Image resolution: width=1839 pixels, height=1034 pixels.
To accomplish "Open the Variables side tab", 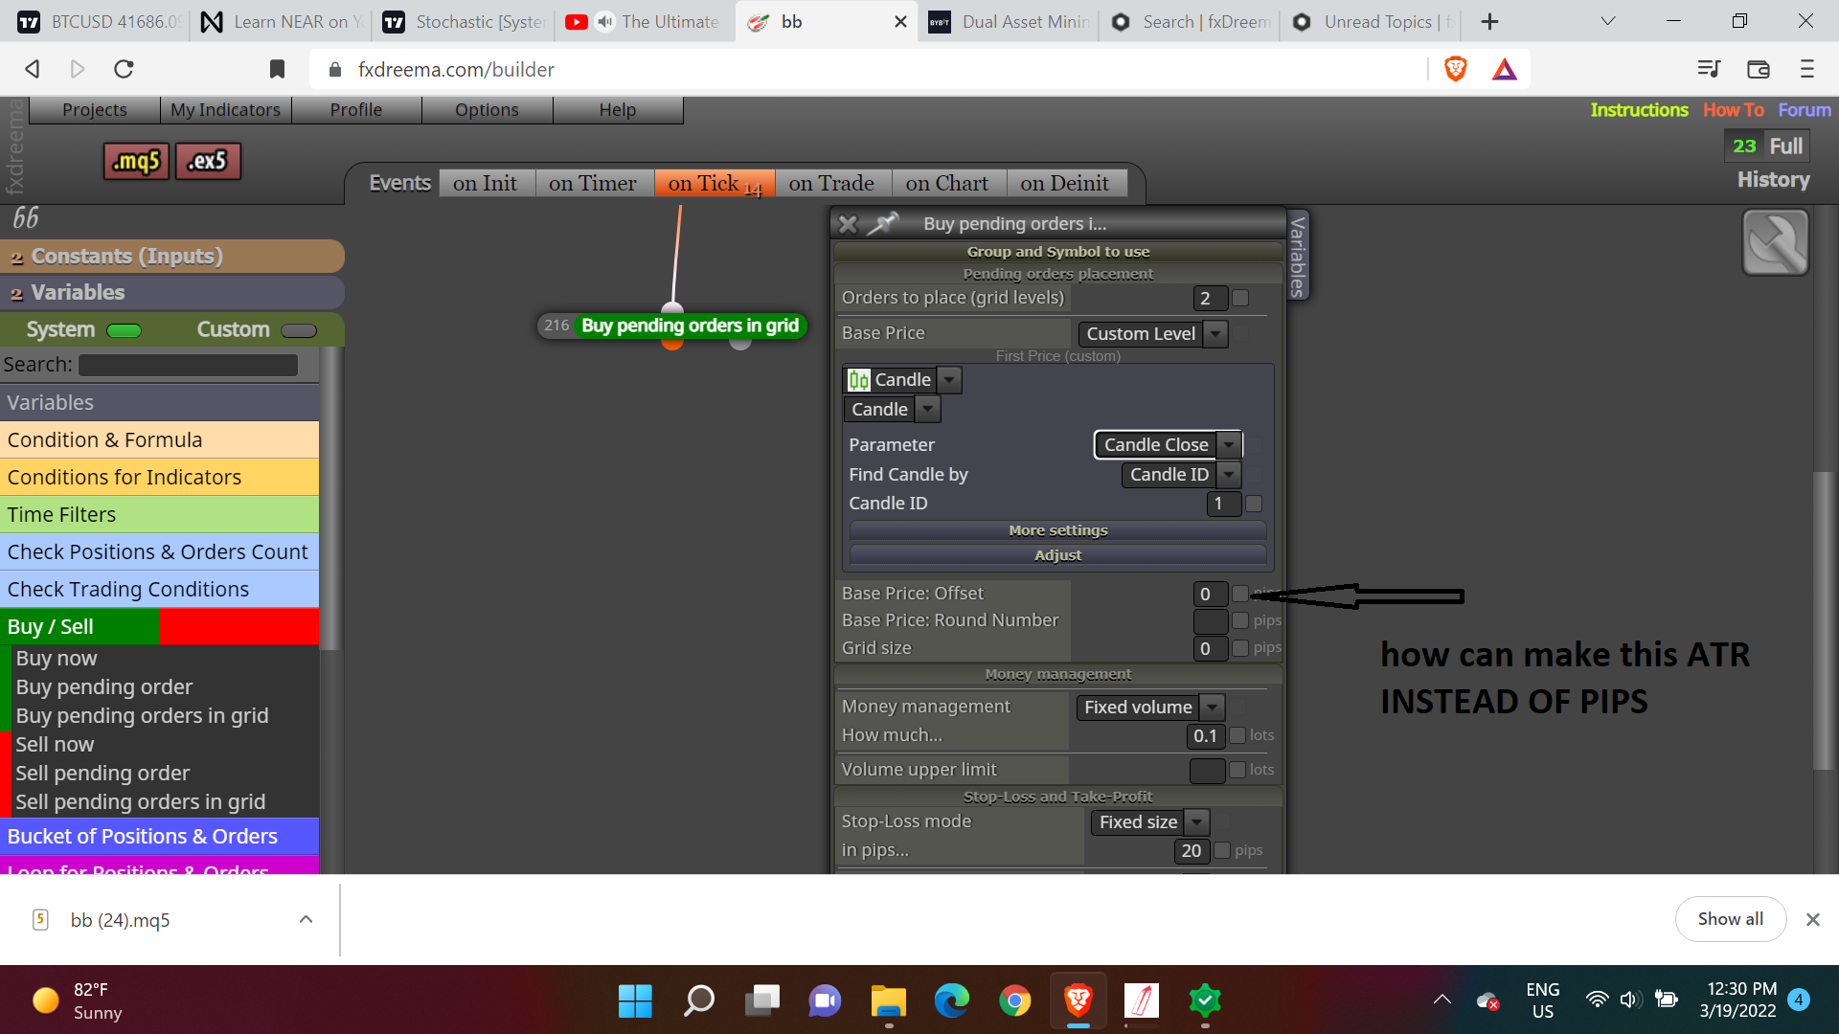I will tap(1298, 256).
